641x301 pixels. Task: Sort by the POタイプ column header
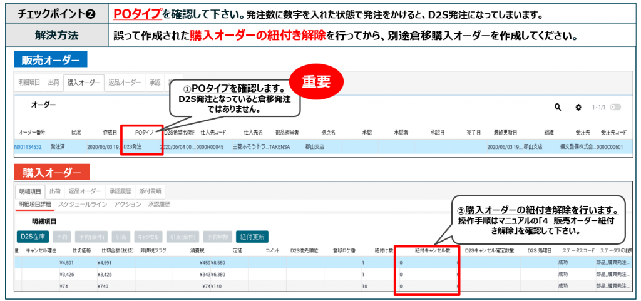pos(143,132)
